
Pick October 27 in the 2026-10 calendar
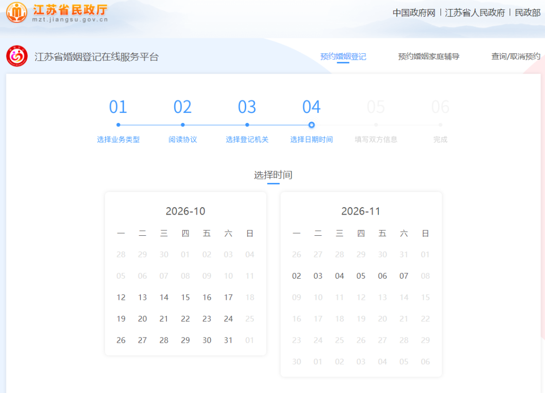[x=142, y=340]
